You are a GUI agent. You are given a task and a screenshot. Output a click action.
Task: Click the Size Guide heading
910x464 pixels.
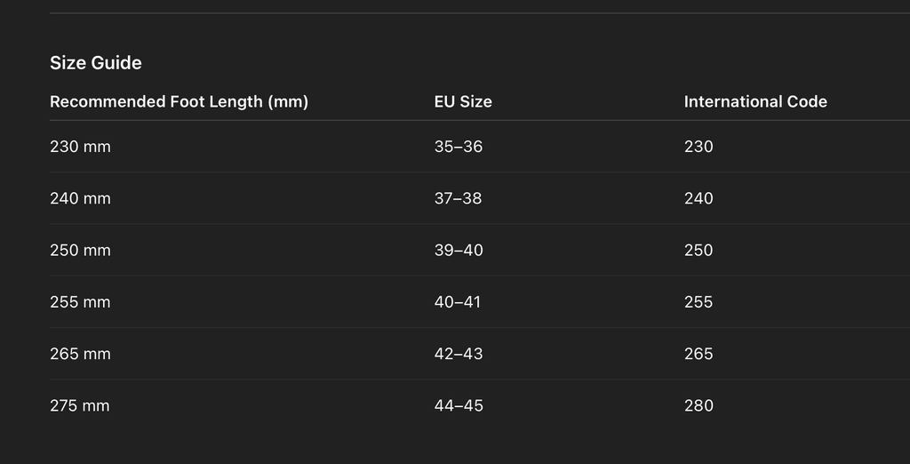pyautogui.click(x=96, y=63)
